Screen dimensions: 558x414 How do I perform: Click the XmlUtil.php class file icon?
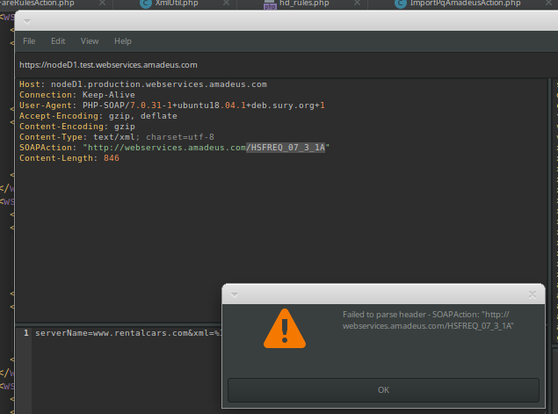pos(146,4)
